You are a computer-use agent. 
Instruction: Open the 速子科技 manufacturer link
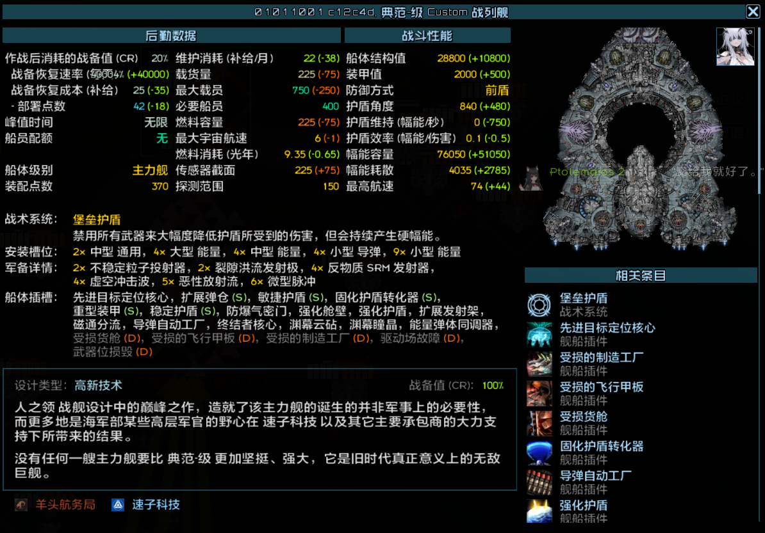pos(156,505)
